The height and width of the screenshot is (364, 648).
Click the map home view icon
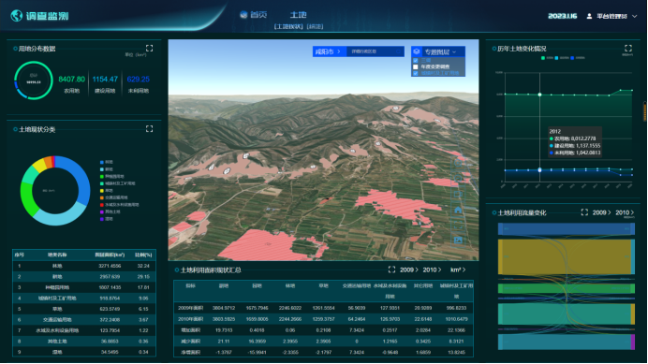tap(458, 210)
